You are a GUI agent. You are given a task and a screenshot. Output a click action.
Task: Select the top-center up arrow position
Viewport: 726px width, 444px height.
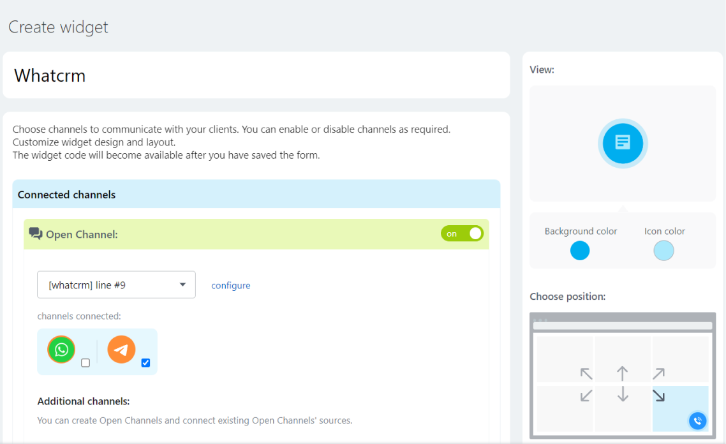coord(623,373)
